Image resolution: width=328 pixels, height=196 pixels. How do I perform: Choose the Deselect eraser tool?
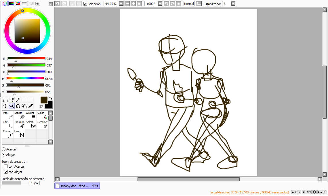point(43,124)
